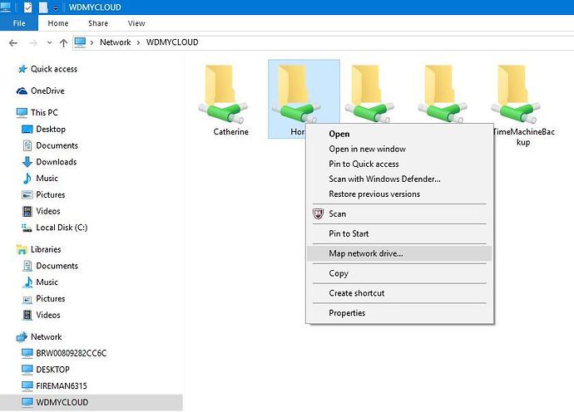Select Quick access in navigation pane
Image resolution: width=574 pixels, height=412 pixels.
[x=54, y=69]
